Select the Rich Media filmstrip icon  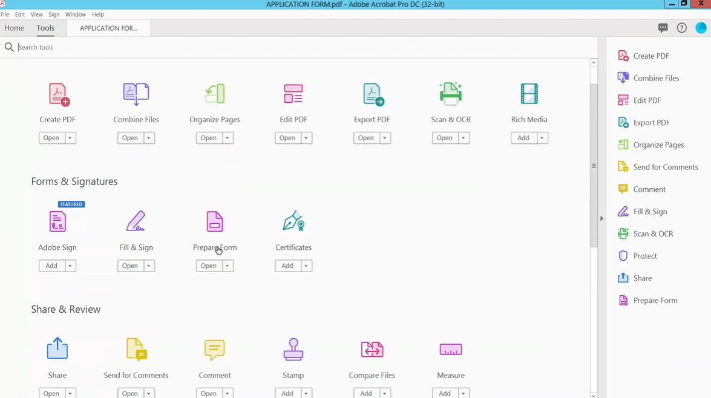(529, 94)
